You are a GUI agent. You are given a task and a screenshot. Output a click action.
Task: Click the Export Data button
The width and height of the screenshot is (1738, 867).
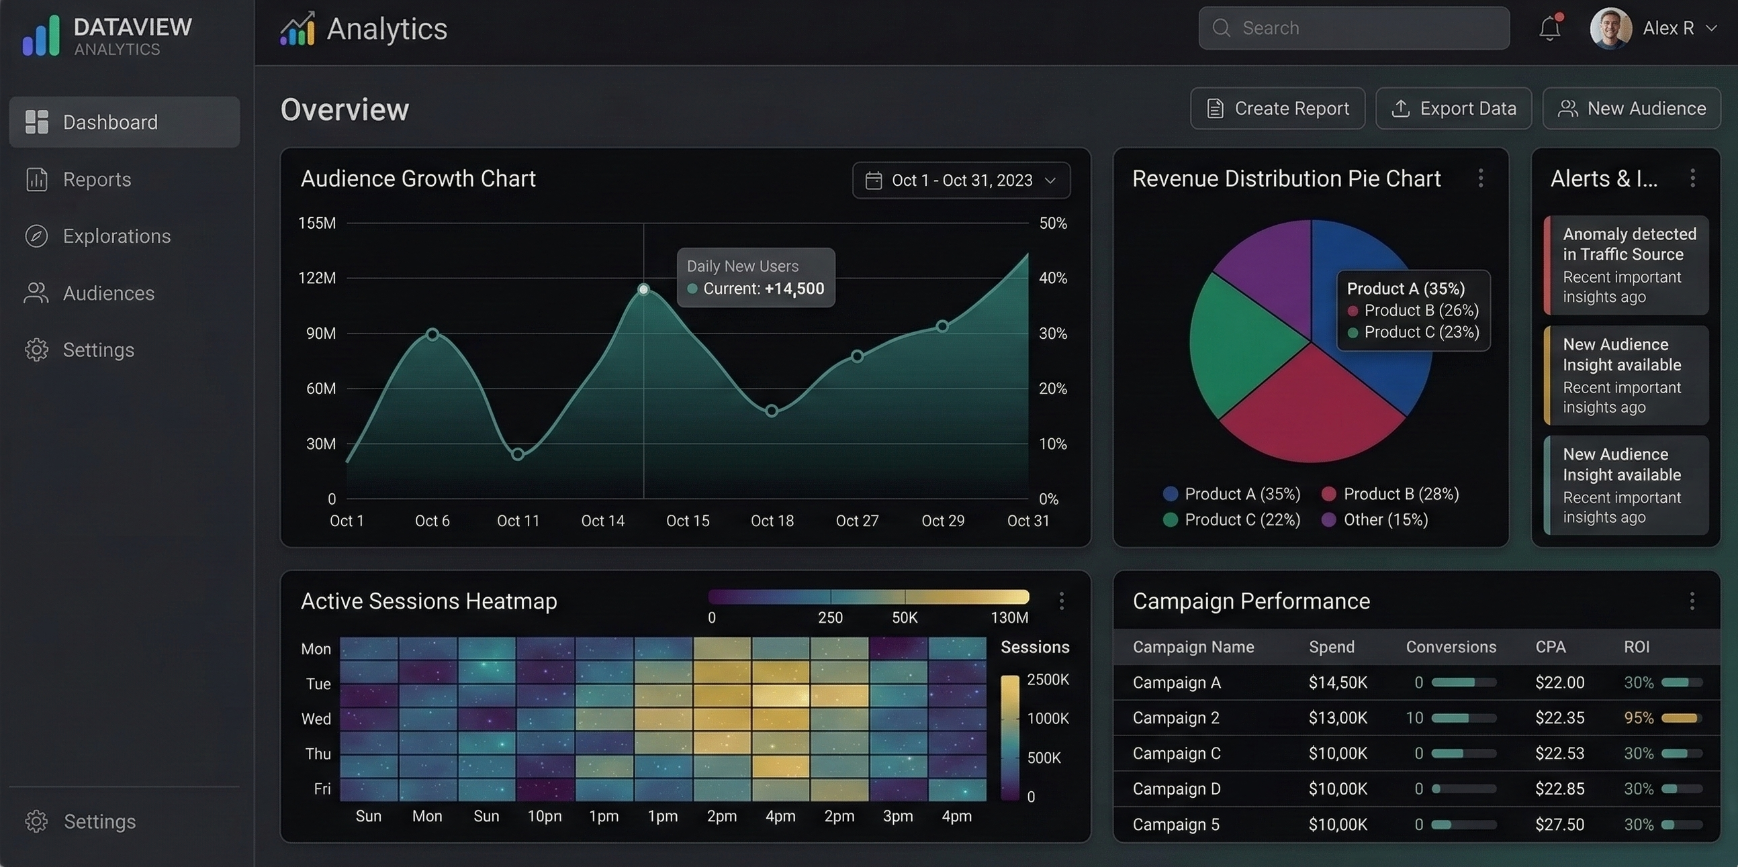pyautogui.click(x=1453, y=108)
